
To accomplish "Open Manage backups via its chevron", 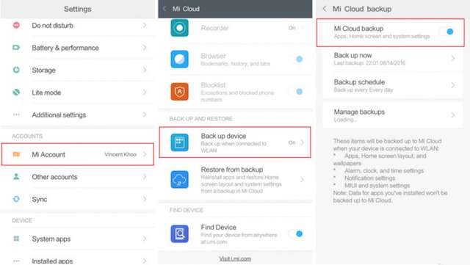I will (x=452, y=115).
